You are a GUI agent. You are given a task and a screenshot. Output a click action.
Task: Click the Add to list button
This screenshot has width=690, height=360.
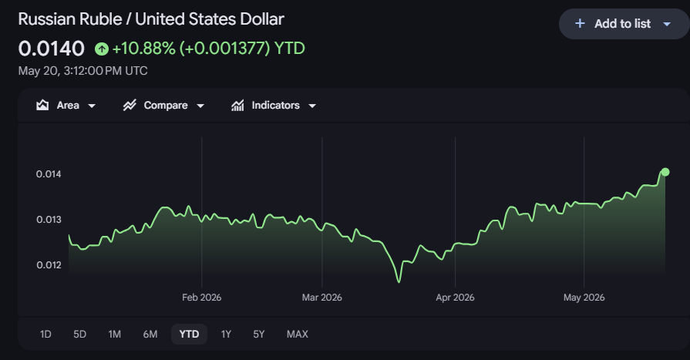pyautogui.click(x=624, y=24)
